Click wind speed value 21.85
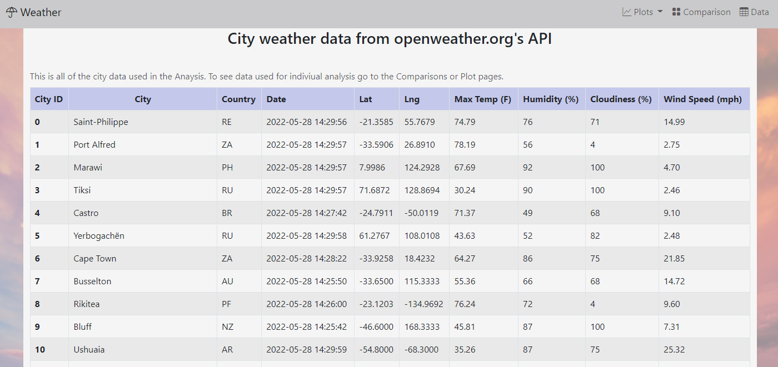This screenshot has width=778, height=367. tap(674, 258)
